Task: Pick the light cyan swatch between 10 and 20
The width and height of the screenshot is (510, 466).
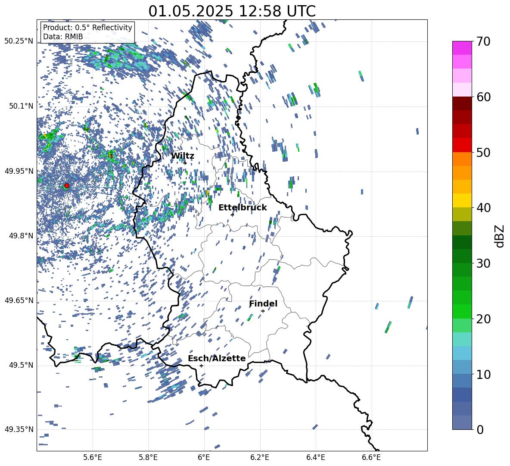Action: point(462,339)
